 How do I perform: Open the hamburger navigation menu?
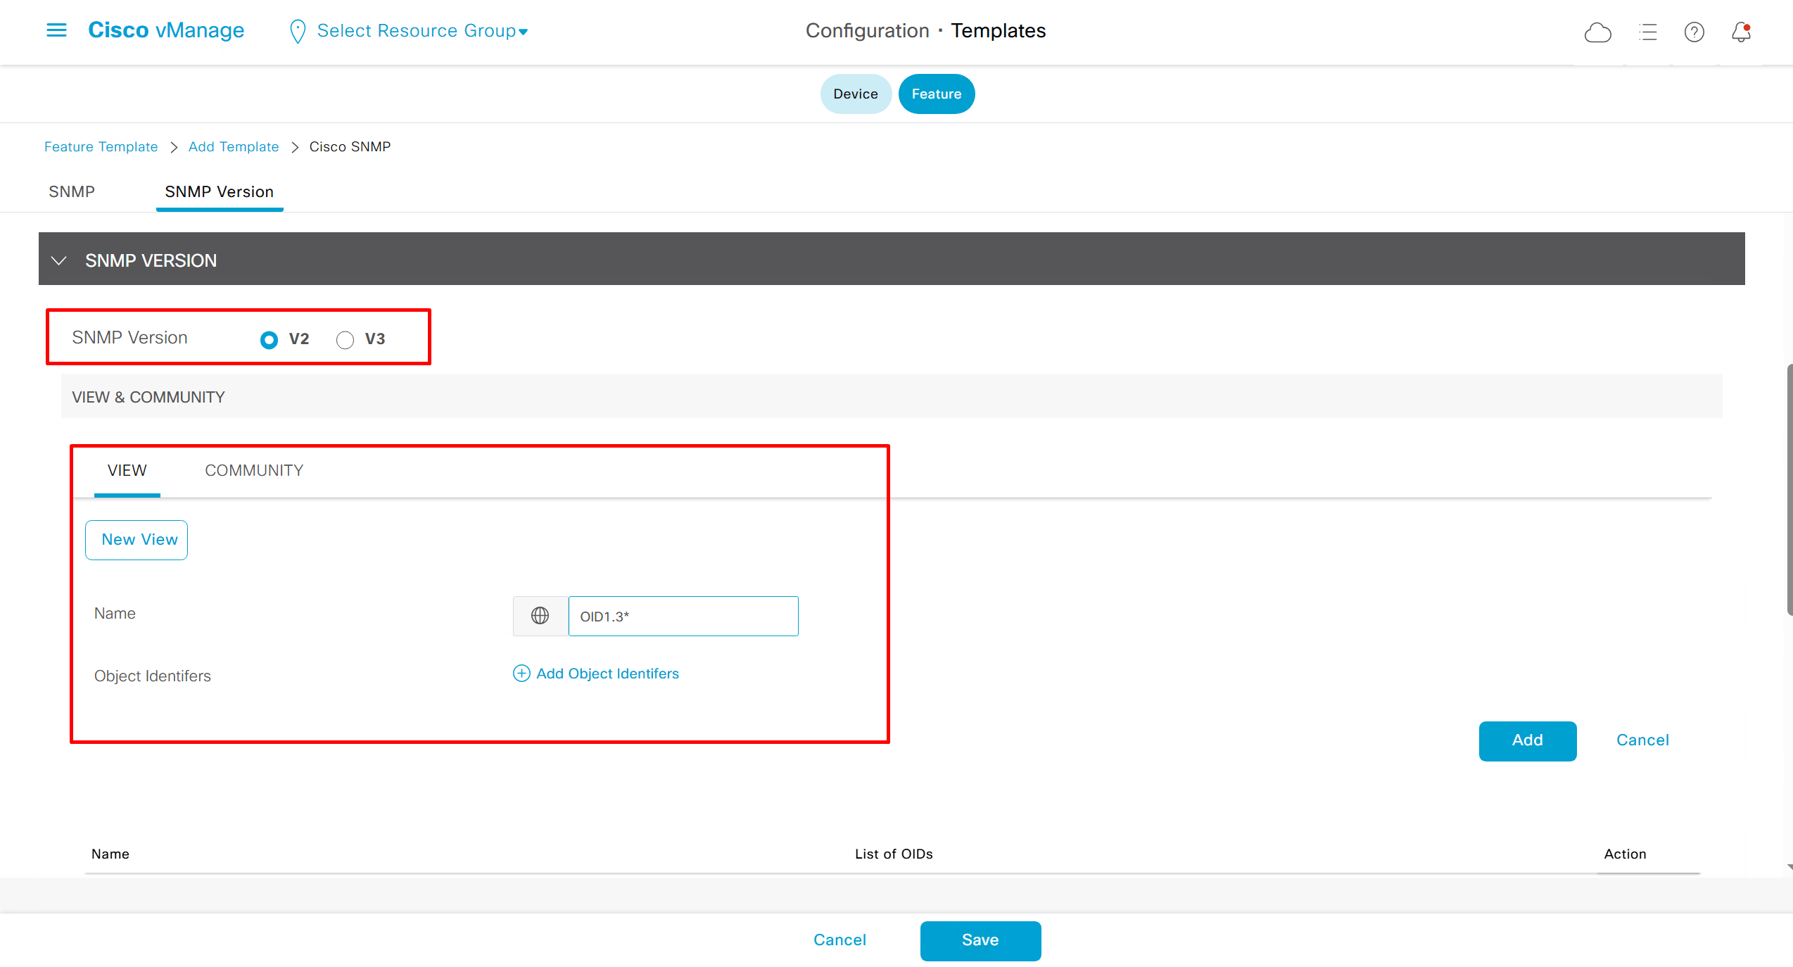56,30
